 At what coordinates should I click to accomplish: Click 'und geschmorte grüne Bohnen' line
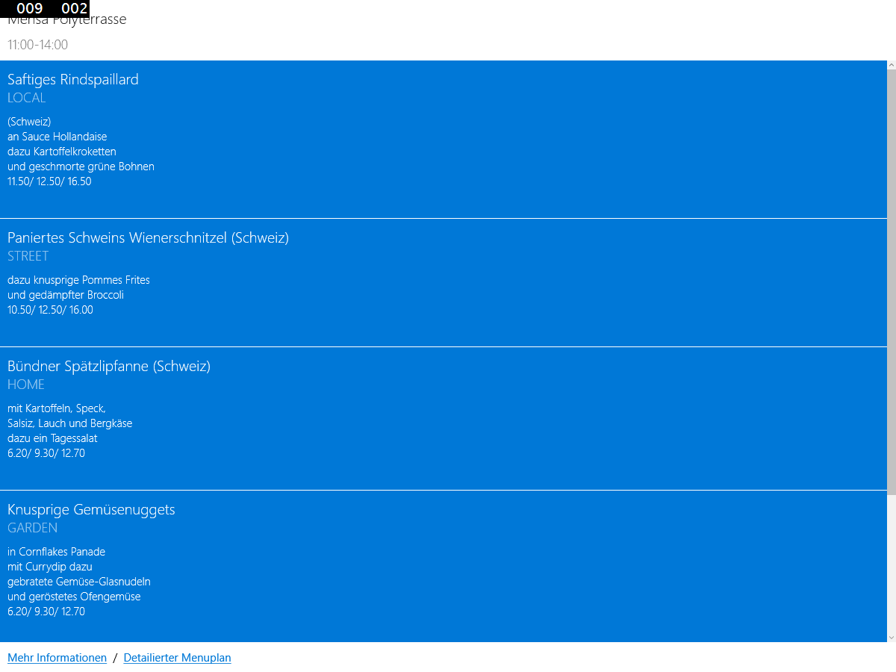click(81, 167)
